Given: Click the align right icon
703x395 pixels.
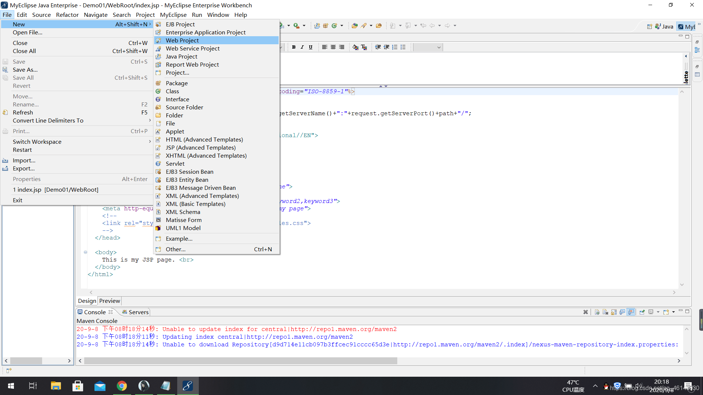Looking at the screenshot, I should click(x=342, y=47).
